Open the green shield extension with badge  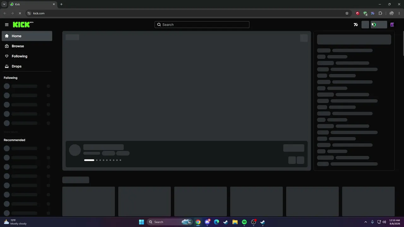[365, 13]
